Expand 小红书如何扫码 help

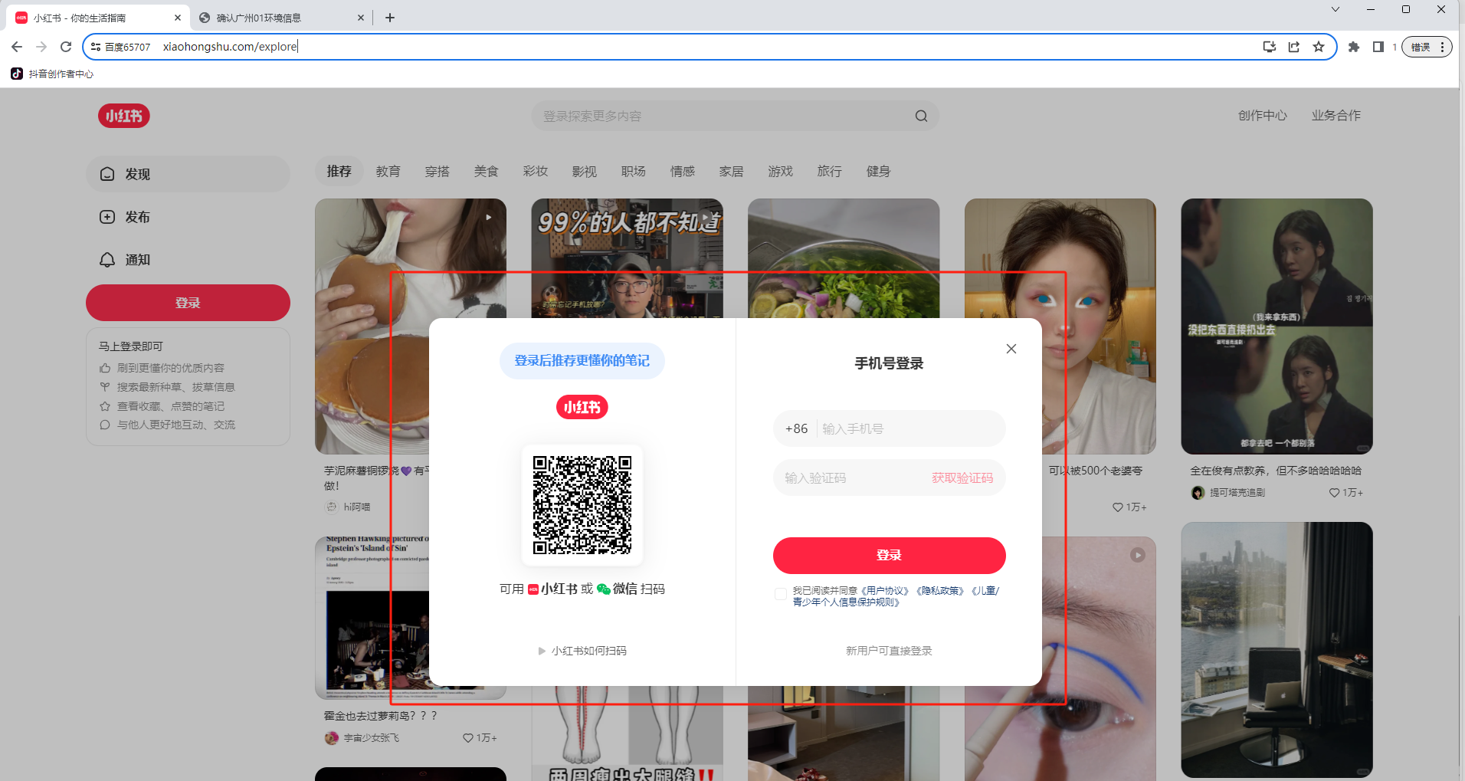coord(582,651)
